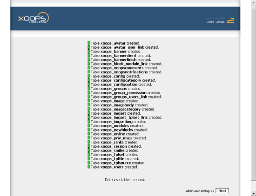Image resolution: width=256 pixels, height=196 pixels.
Task: Click the vertical scrollbar track
Action: point(253,98)
